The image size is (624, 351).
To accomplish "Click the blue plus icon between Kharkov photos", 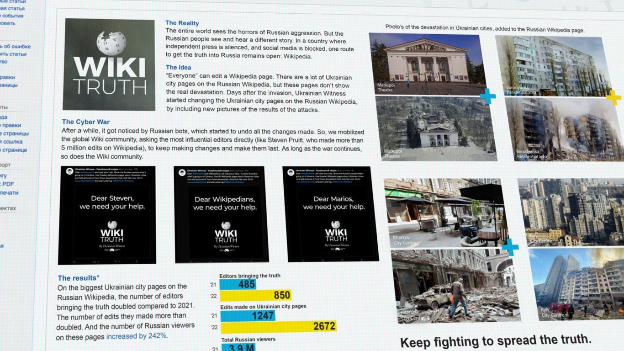I will pyautogui.click(x=510, y=247).
